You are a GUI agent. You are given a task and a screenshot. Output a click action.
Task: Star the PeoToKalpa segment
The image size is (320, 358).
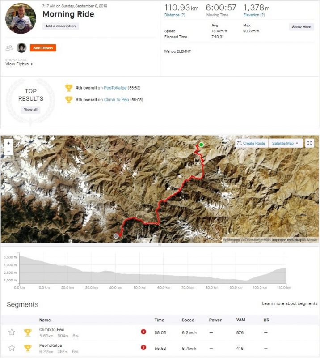click(x=12, y=348)
